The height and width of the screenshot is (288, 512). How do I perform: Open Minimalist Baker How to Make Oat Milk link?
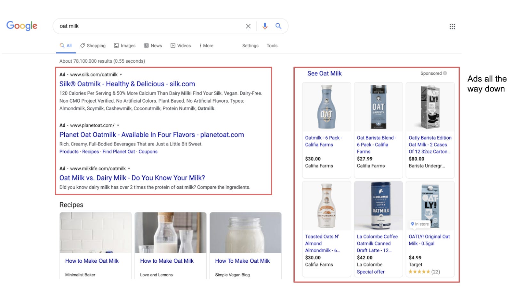[92, 261]
